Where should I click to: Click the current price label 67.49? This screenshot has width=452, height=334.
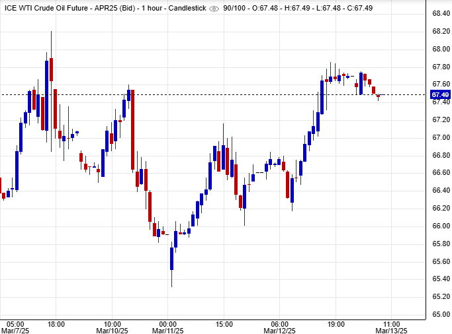(441, 95)
